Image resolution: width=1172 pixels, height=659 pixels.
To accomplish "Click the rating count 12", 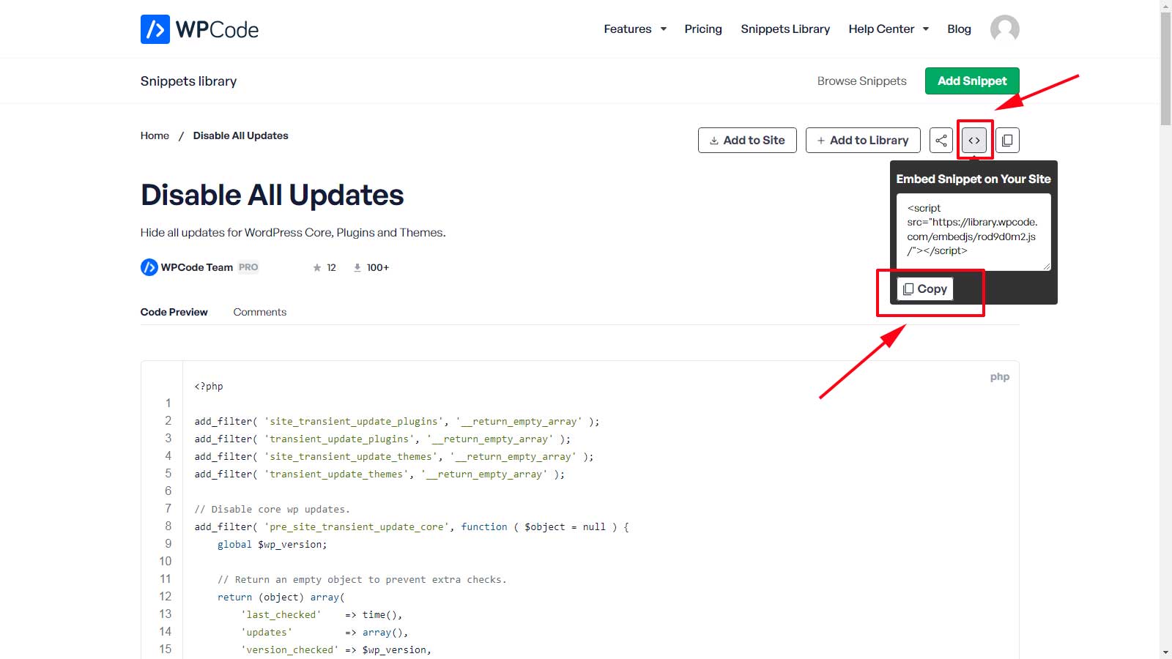I will 331,268.
